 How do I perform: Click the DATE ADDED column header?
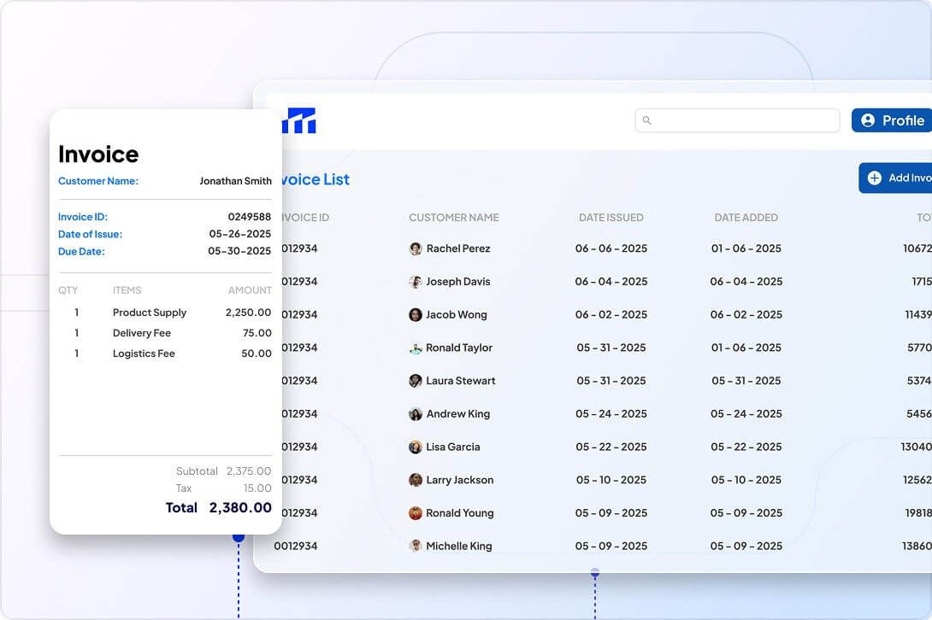tap(746, 218)
